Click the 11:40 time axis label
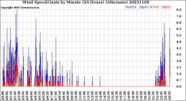This screenshot has height=101, width=186. point(84,96)
